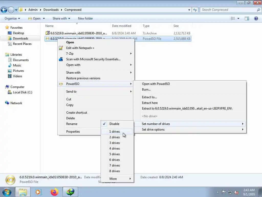The width and height of the screenshot is (262, 197).
Task: Select Recent Places in navigation pane
Action: pyautogui.click(x=22, y=44)
